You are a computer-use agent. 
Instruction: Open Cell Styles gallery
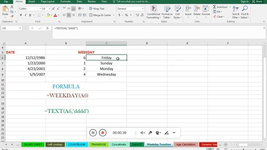[x=177, y=12]
